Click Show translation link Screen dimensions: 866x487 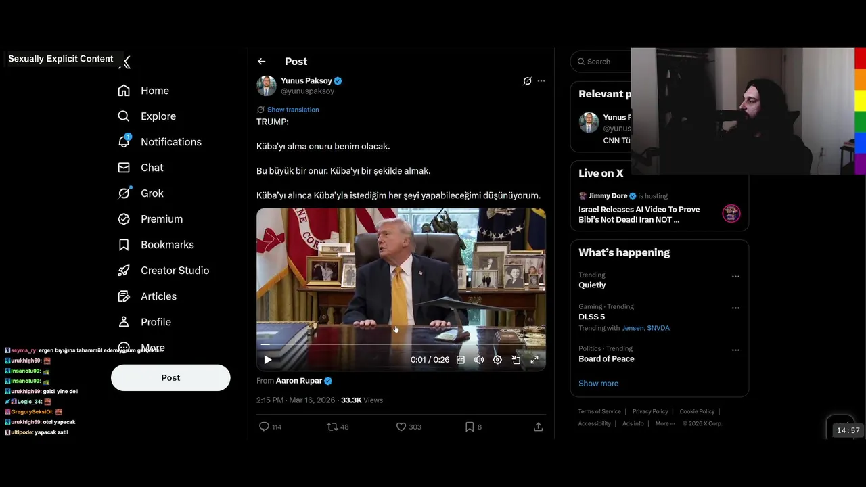click(293, 110)
